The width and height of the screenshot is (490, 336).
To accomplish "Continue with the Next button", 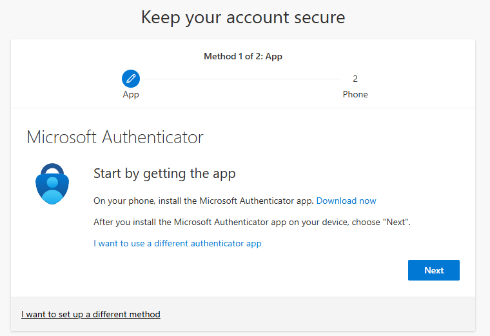I will coord(433,270).
